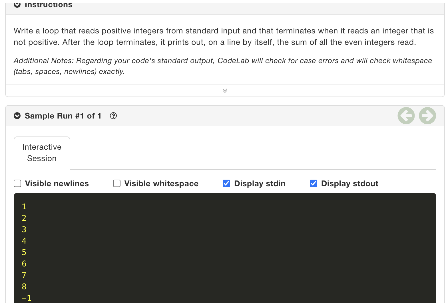Click the Sample Run #1 of 1 heading

click(x=63, y=116)
